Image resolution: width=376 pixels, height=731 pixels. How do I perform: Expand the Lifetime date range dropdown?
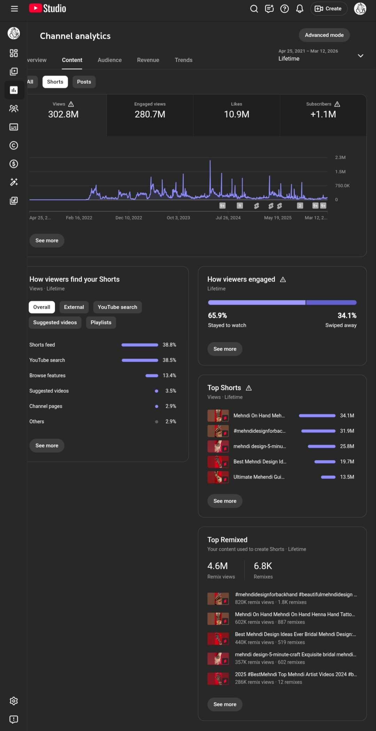(360, 56)
